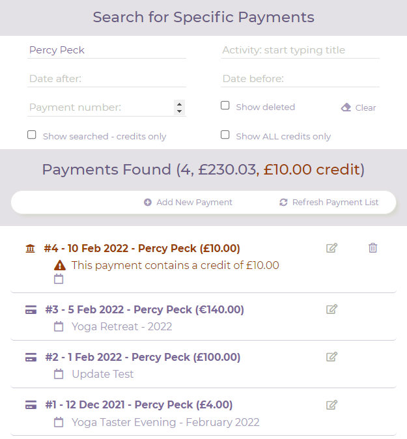Click calendar icon beside Update Test

[59, 374]
